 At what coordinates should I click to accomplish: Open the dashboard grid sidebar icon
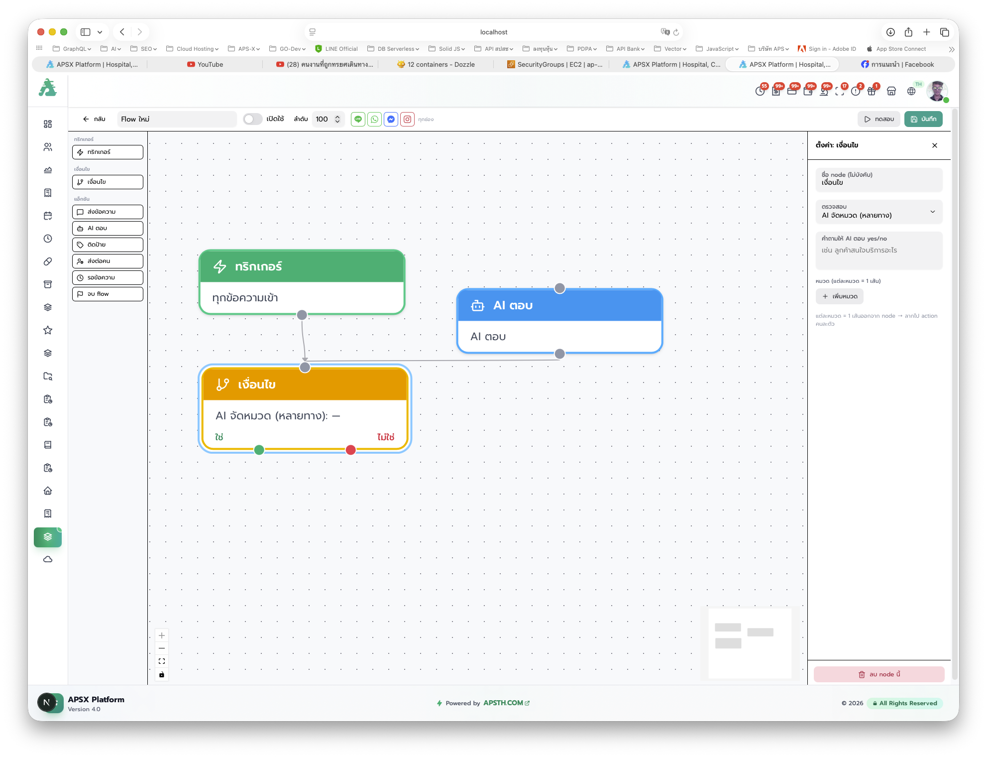[48, 124]
